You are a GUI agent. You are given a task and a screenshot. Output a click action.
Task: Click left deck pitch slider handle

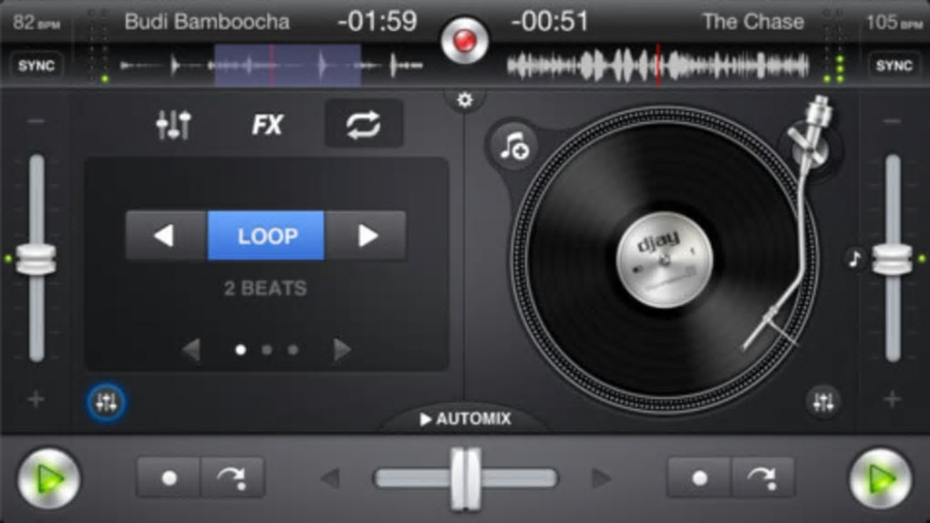[36, 259]
